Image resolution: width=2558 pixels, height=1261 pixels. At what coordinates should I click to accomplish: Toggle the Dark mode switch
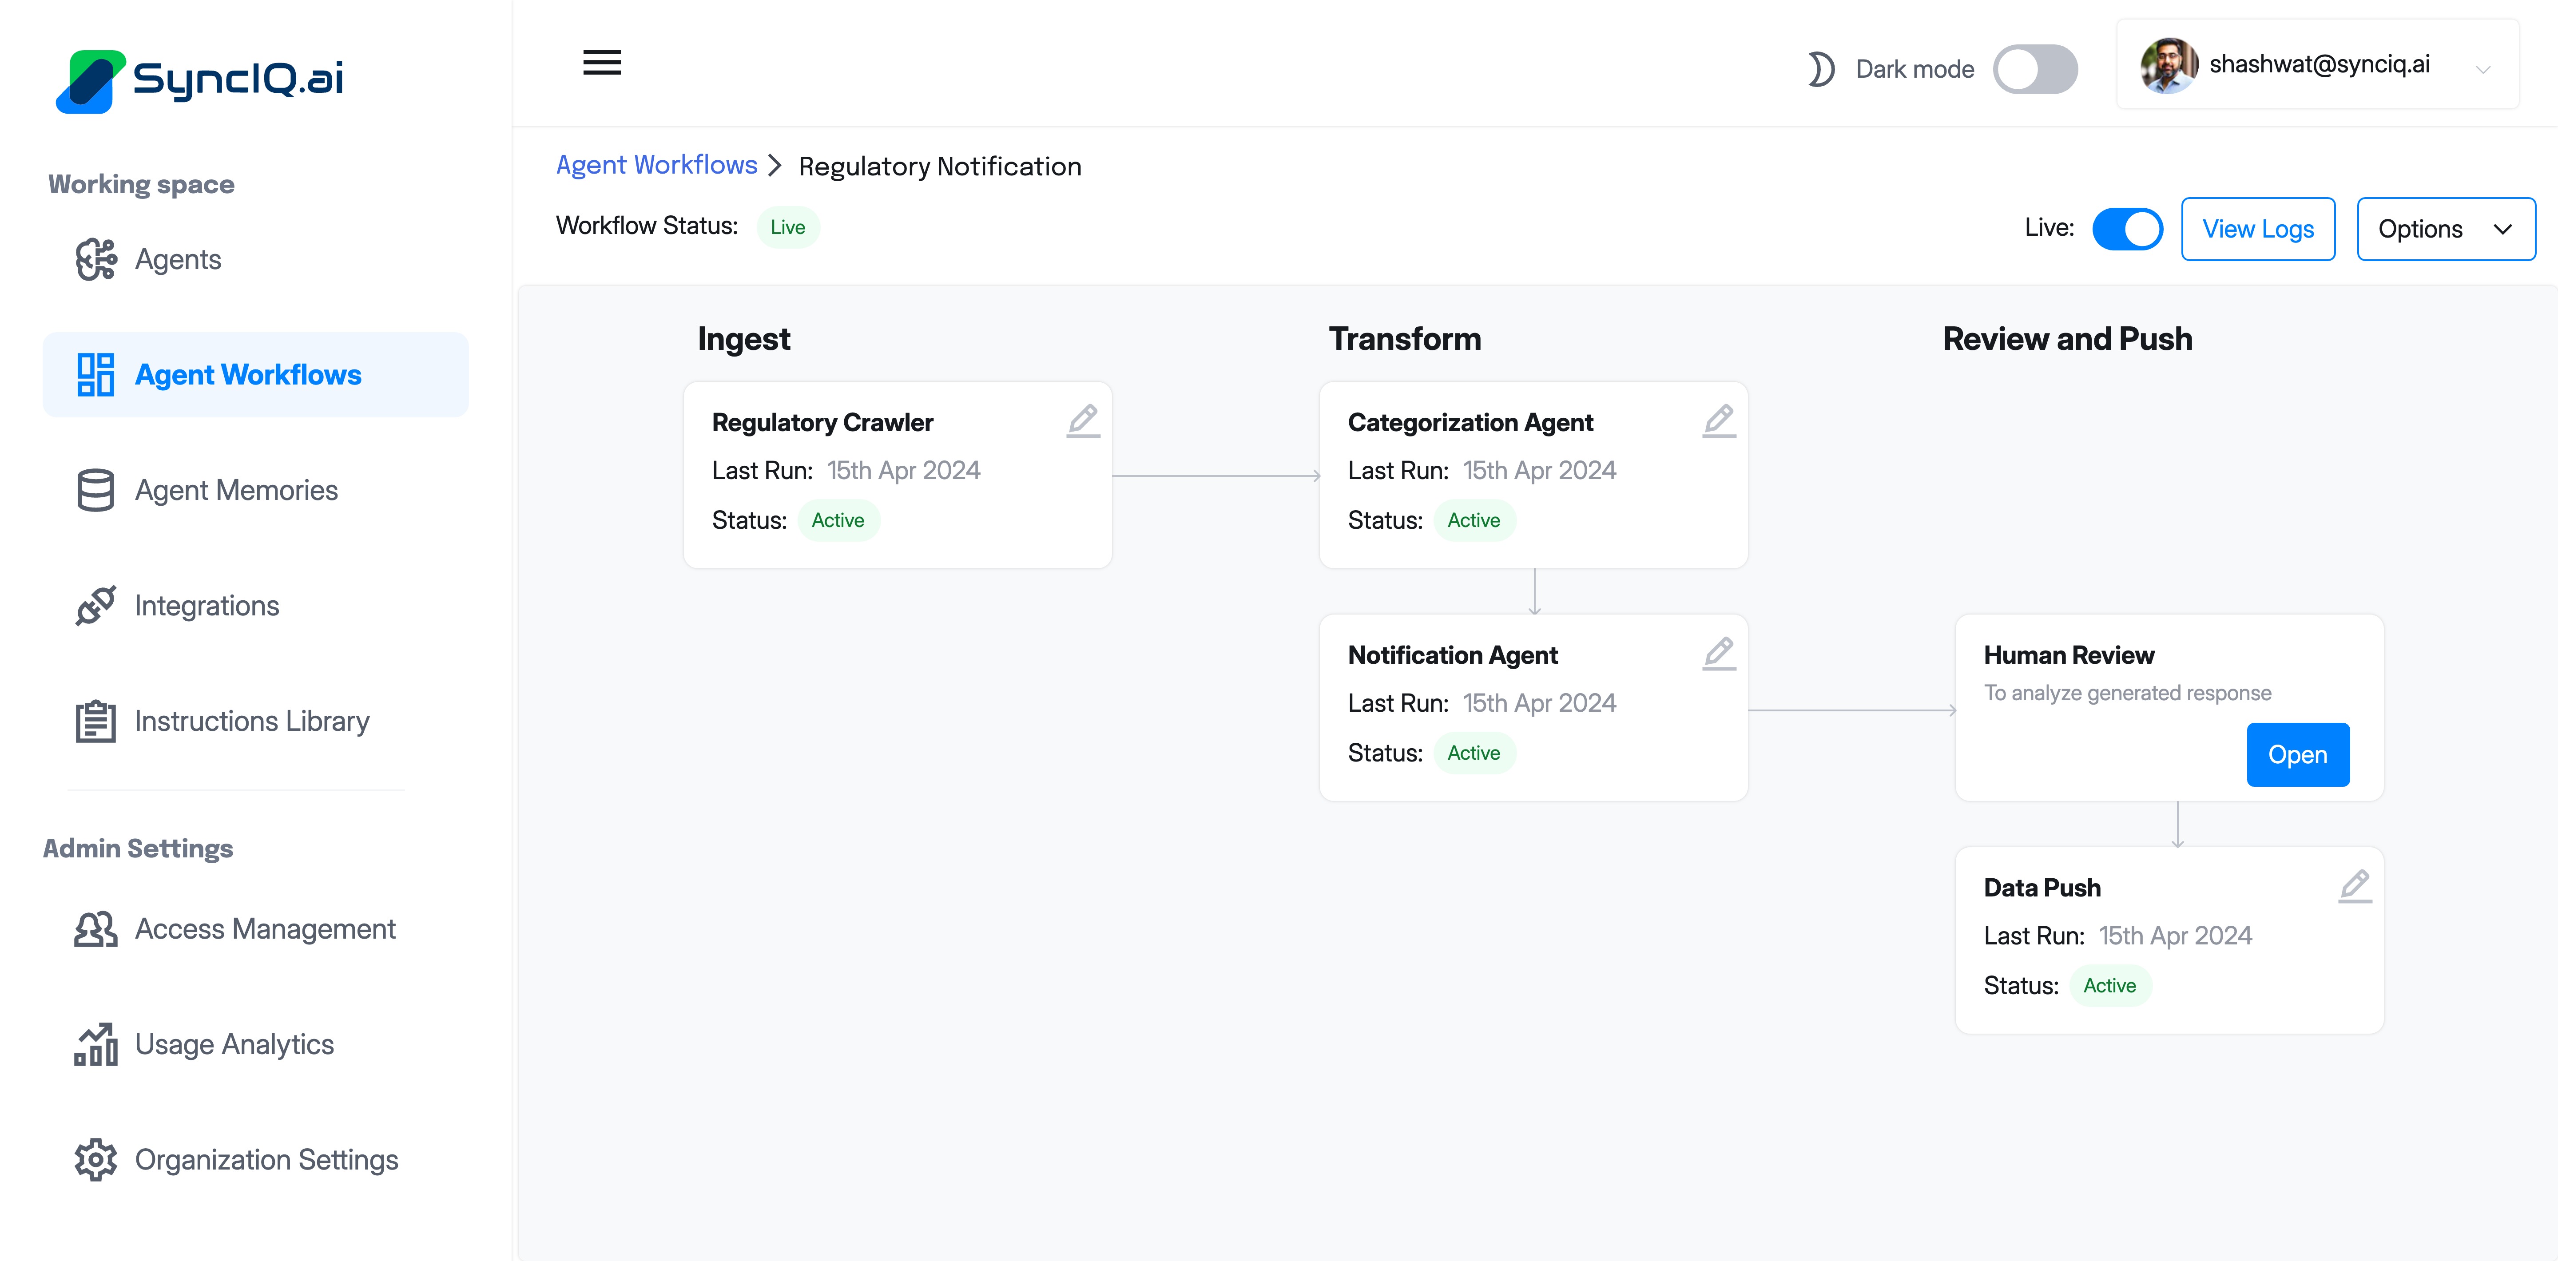[2035, 70]
